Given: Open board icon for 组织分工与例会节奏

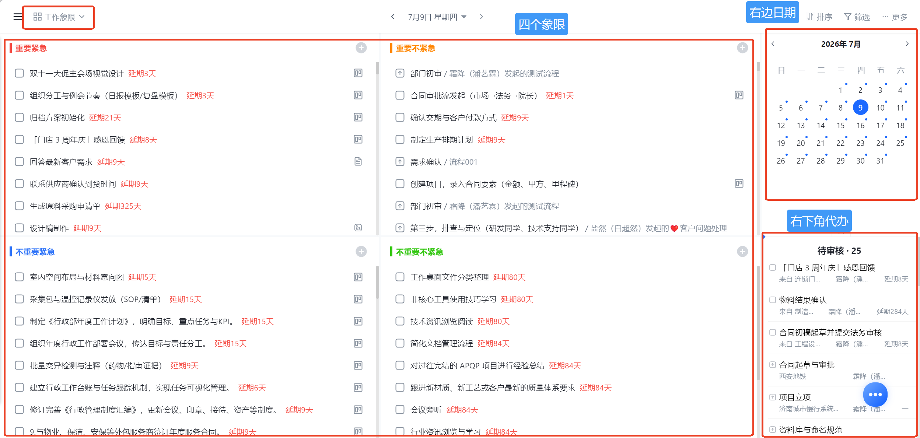Looking at the screenshot, I should (358, 95).
